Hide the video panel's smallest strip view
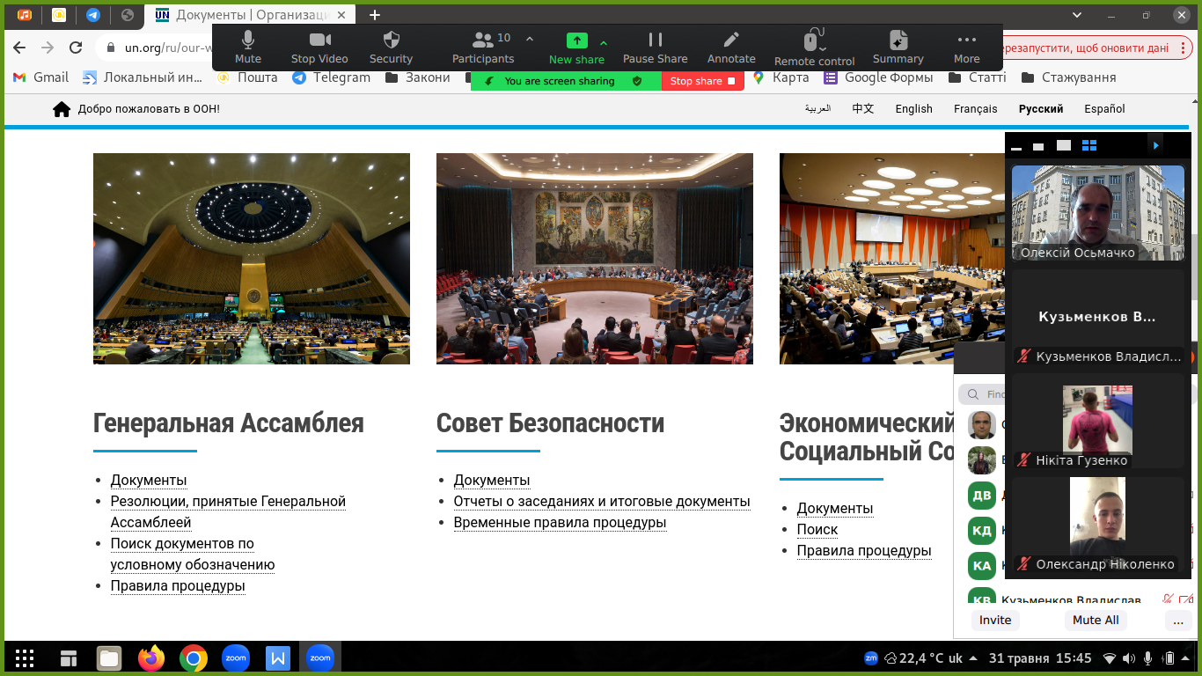 (1016, 146)
